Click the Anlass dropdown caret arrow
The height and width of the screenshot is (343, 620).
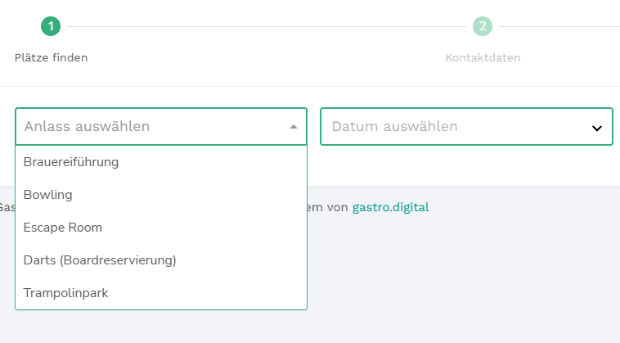click(294, 127)
